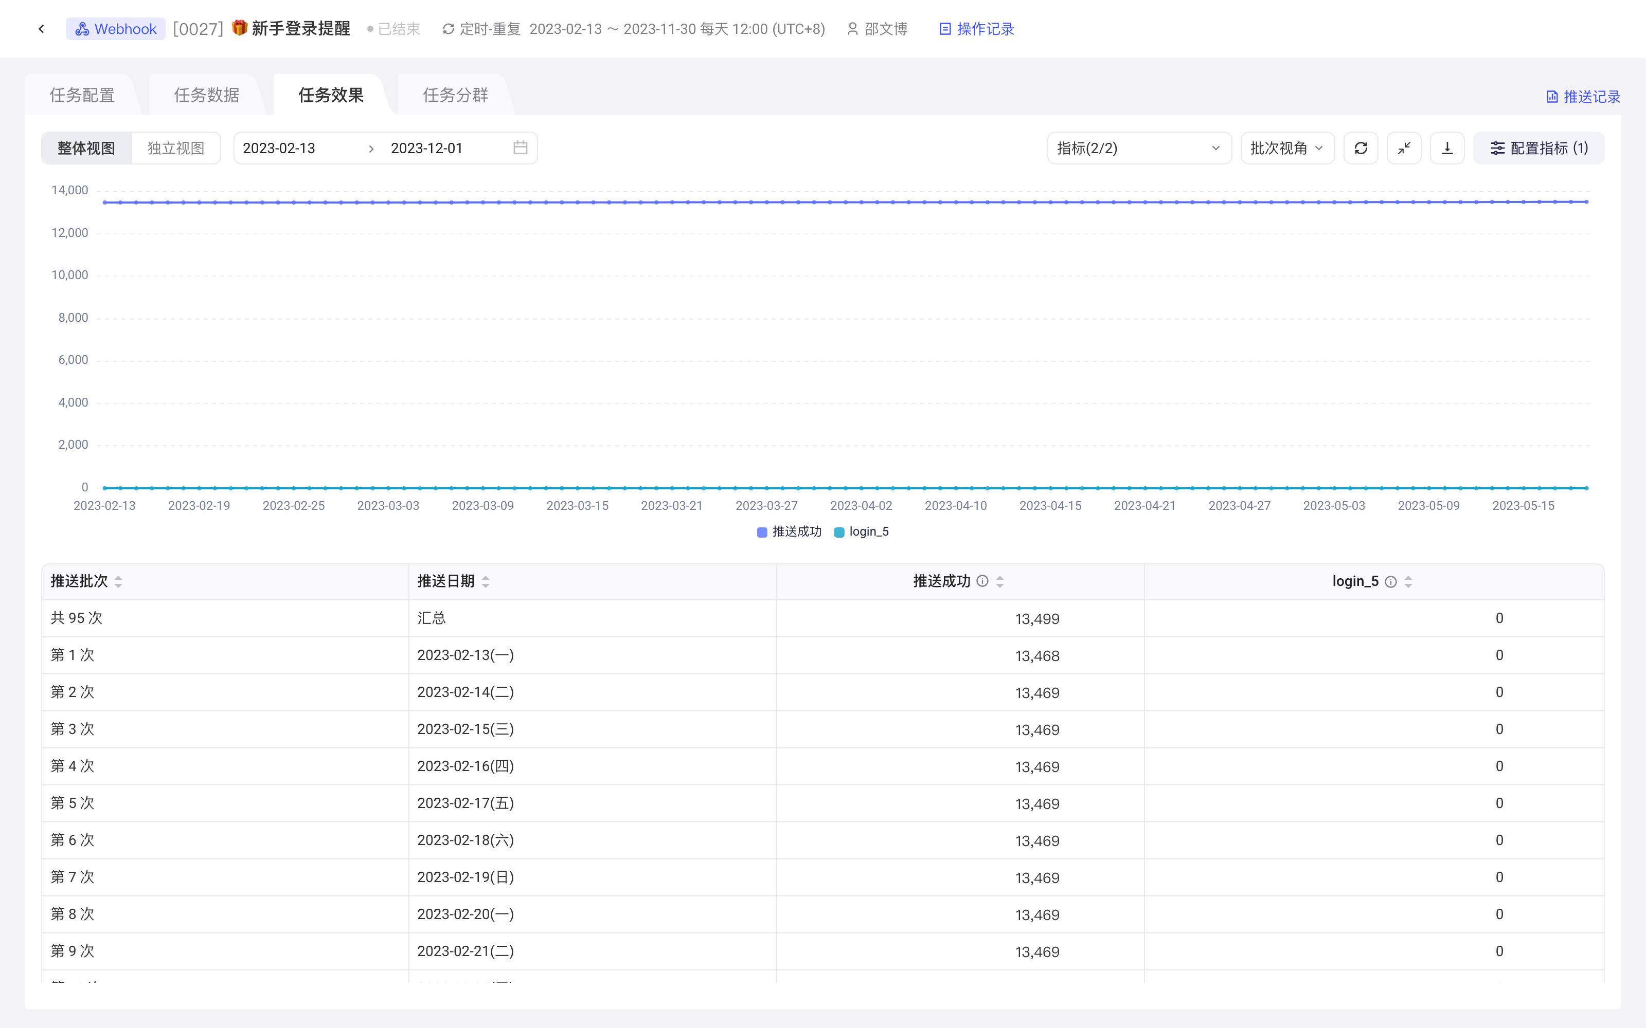Click 13,468 value in first batch row

(1037, 656)
